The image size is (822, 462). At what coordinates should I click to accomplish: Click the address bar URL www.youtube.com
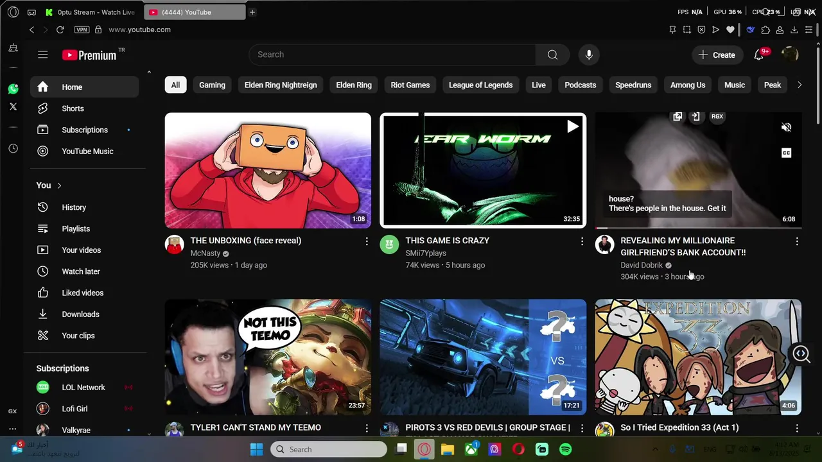(x=139, y=30)
